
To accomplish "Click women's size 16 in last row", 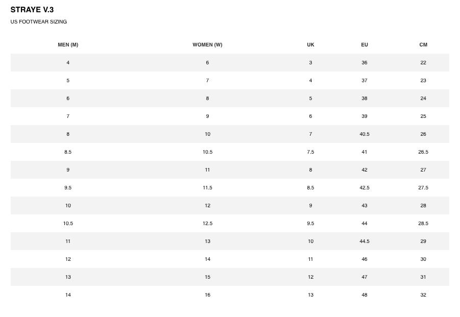I will click(207, 295).
